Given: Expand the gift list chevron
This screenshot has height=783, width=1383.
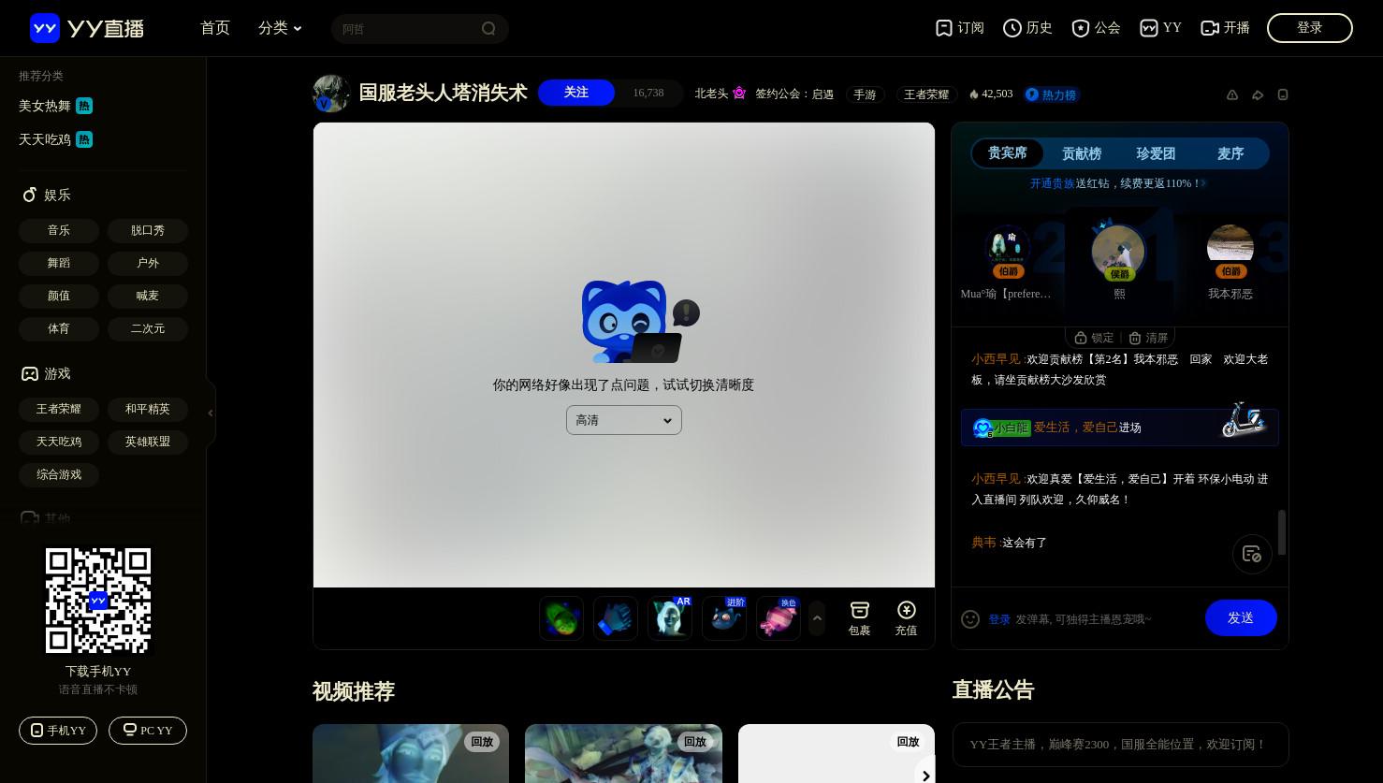Looking at the screenshot, I should 817,618.
